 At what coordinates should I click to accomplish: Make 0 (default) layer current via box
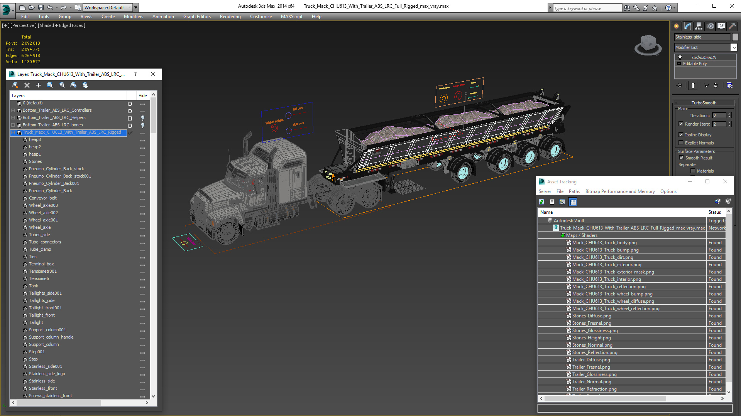click(130, 104)
